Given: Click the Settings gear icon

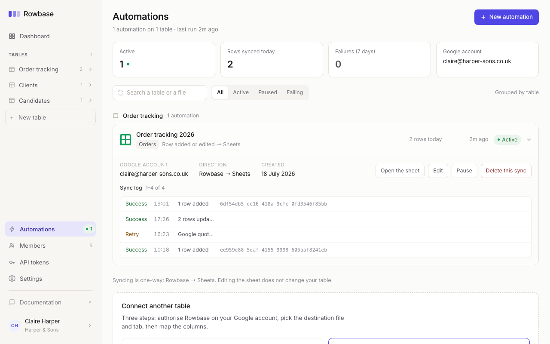Looking at the screenshot, I should (x=12, y=279).
